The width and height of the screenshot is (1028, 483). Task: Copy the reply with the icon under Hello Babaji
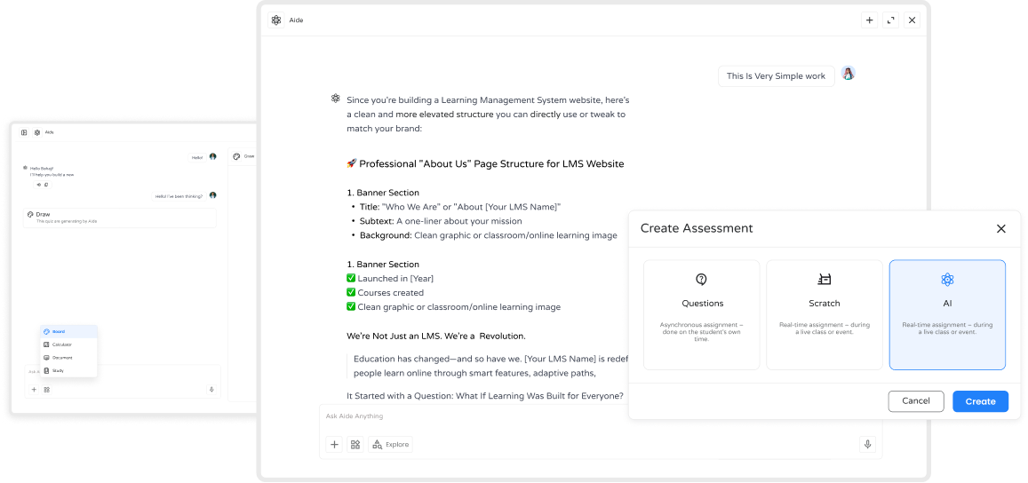tap(46, 184)
